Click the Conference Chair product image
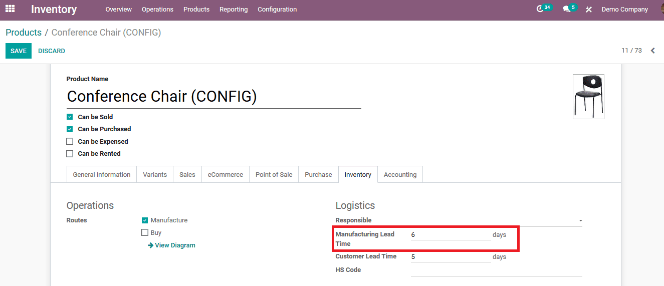 [588, 97]
